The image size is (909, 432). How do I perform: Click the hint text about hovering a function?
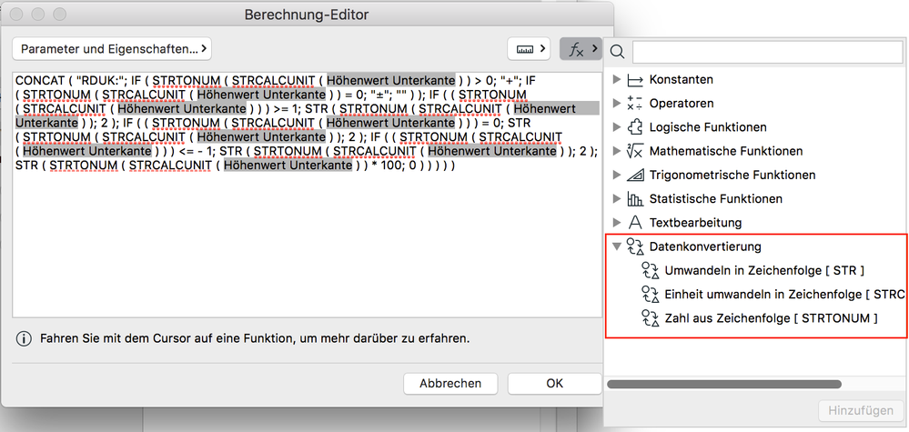click(255, 338)
